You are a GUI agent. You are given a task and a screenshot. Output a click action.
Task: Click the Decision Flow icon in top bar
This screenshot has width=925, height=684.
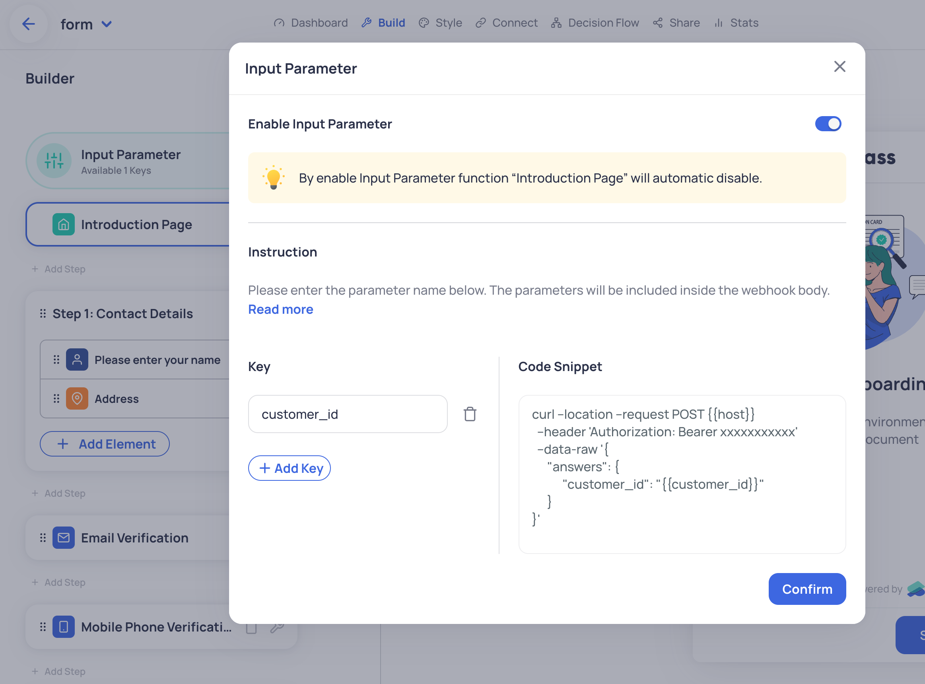click(556, 23)
